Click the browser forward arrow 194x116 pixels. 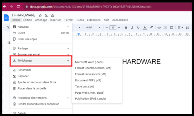[11, 7]
